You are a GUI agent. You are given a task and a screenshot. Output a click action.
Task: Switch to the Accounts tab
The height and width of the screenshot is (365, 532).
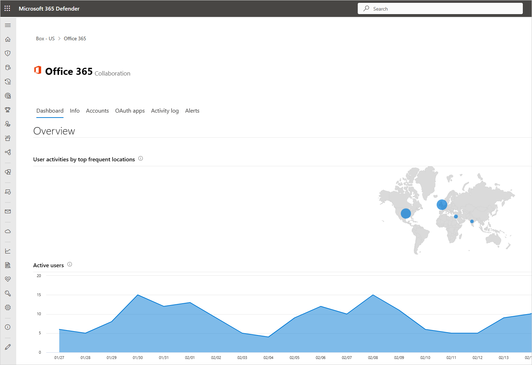(x=97, y=110)
